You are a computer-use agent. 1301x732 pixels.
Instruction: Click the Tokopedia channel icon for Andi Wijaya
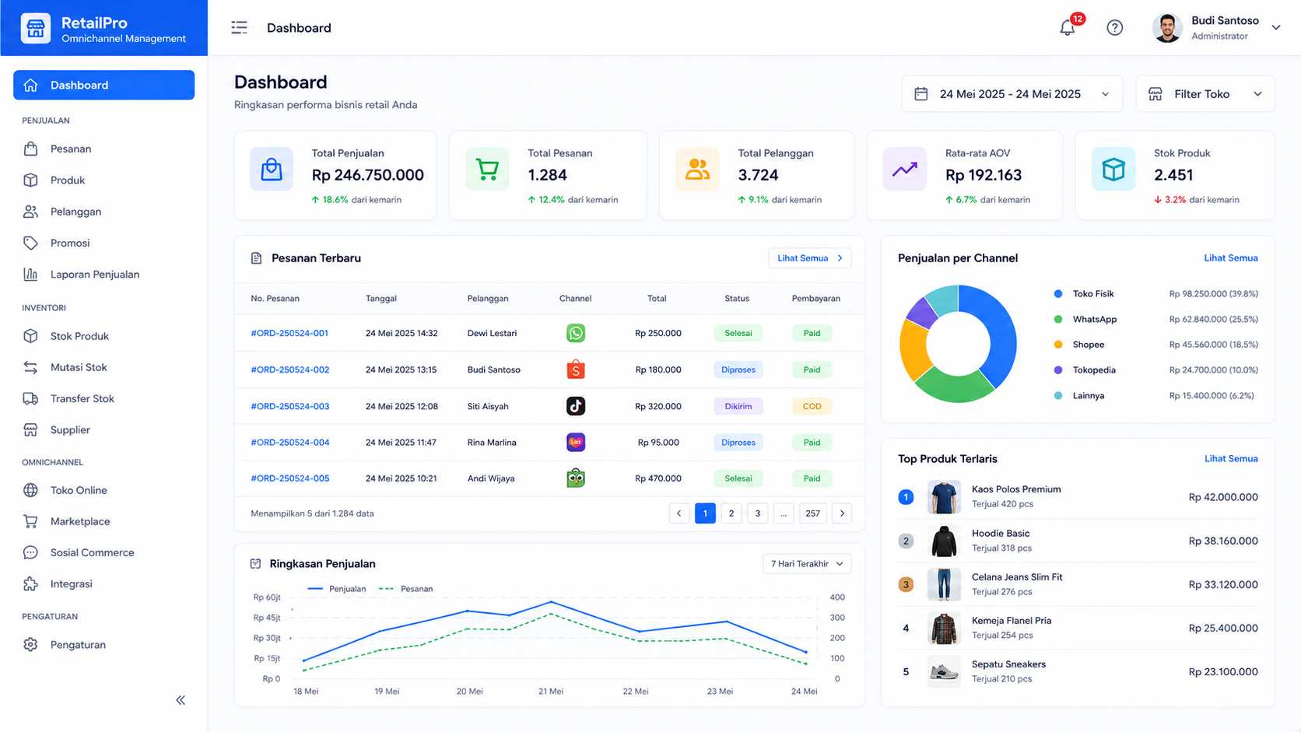[x=576, y=478]
